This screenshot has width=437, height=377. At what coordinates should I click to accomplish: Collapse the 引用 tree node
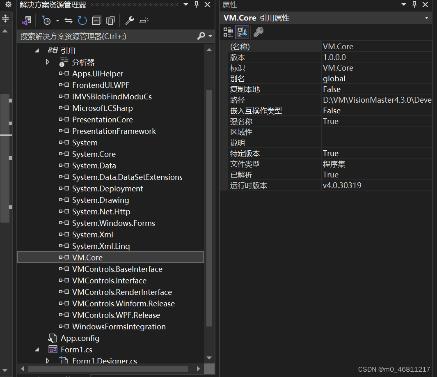click(x=36, y=50)
